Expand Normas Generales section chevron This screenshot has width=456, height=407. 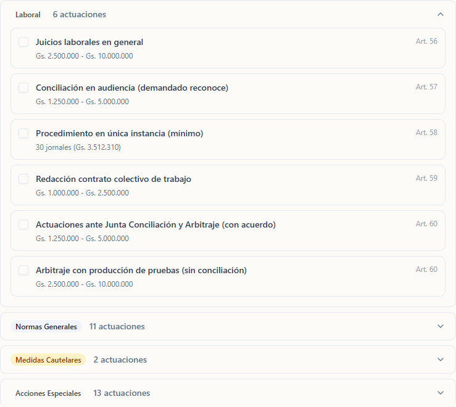[x=441, y=326]
